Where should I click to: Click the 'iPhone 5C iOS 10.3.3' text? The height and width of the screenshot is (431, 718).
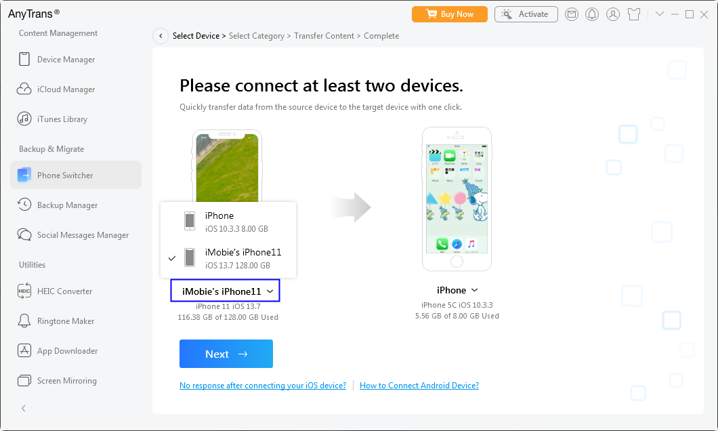(x=457, y=304)
